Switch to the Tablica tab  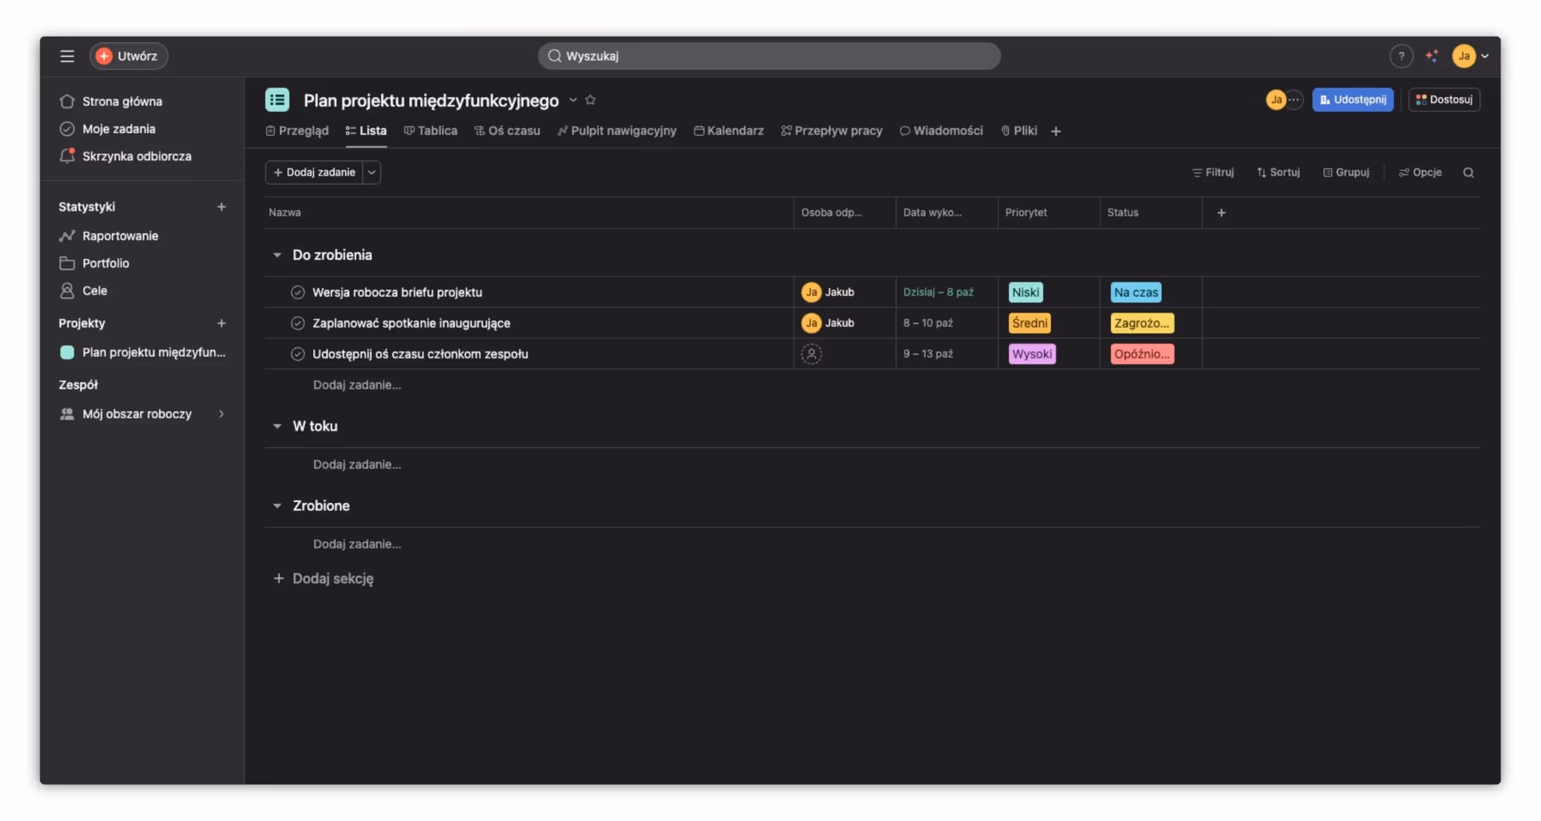click(430, 131)
